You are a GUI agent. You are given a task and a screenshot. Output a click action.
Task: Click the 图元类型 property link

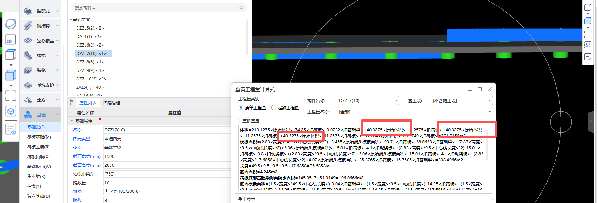[x=82, y=139]
